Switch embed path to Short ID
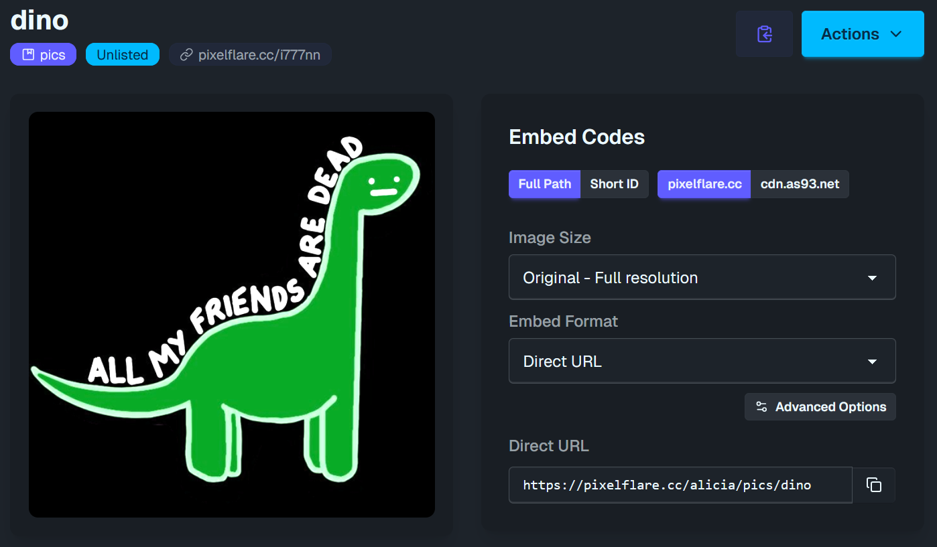This screenshot has height=547, width=937. pos(614,184)
